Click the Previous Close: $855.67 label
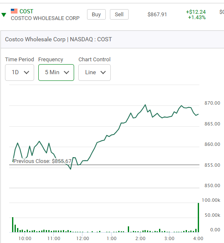The width and height of the screenshot is (224, 243). pos(42,161)
